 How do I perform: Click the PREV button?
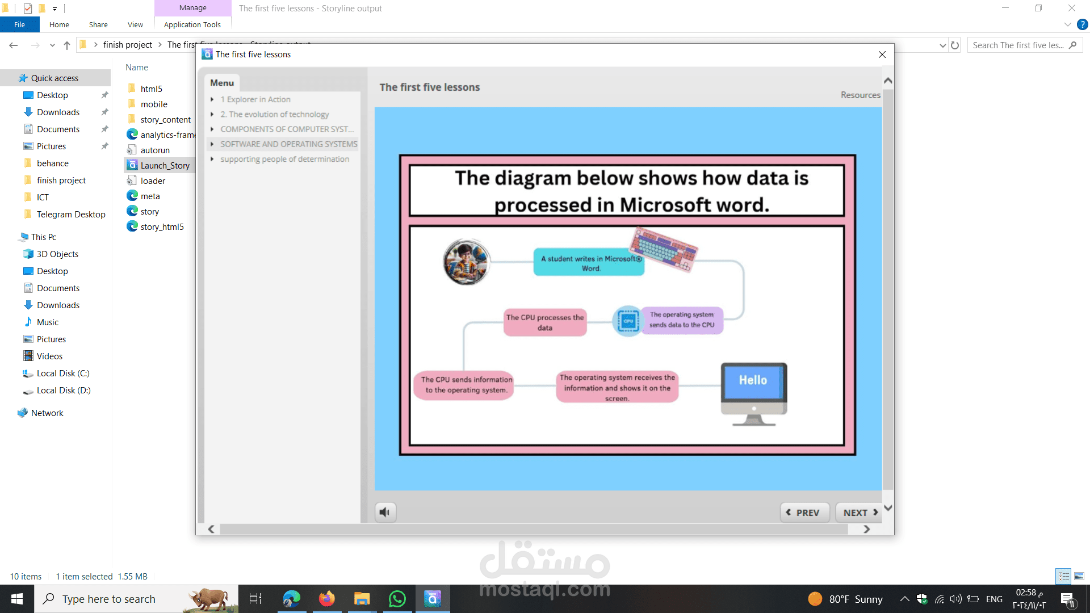tap(804, 513)
